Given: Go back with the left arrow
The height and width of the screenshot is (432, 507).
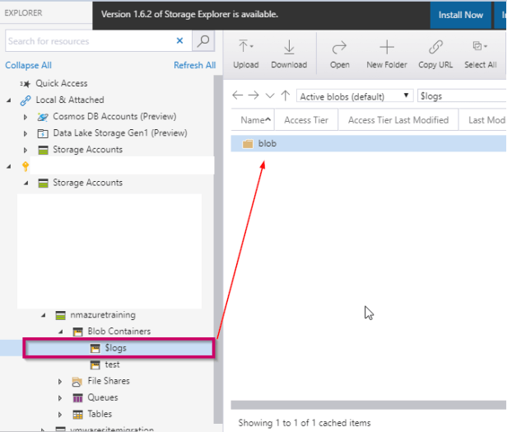Looking at the screenshot, I should (238, 95).
